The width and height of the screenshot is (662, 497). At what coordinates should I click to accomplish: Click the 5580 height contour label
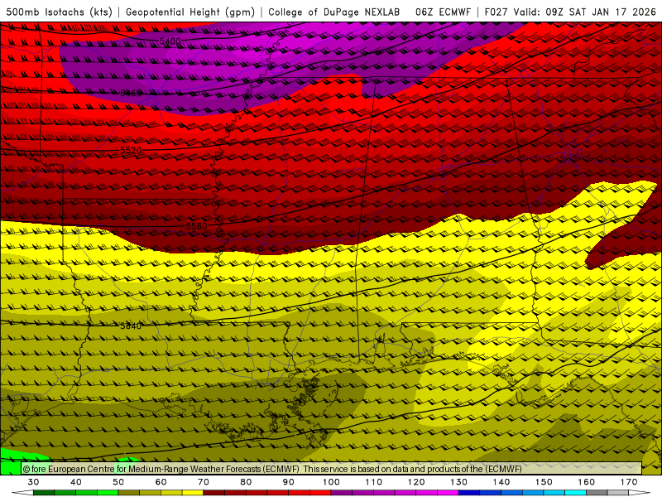[x=197, y=226]
